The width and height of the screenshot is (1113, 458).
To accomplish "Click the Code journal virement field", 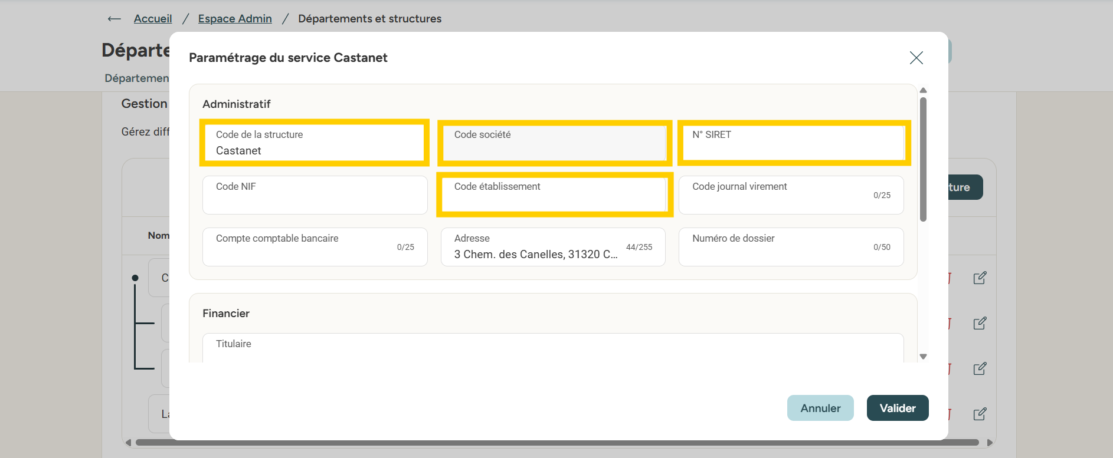I will [x=791, y=195].
